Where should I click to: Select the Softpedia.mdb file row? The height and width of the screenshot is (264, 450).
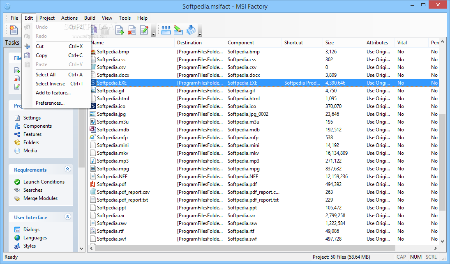click(263, 130)
